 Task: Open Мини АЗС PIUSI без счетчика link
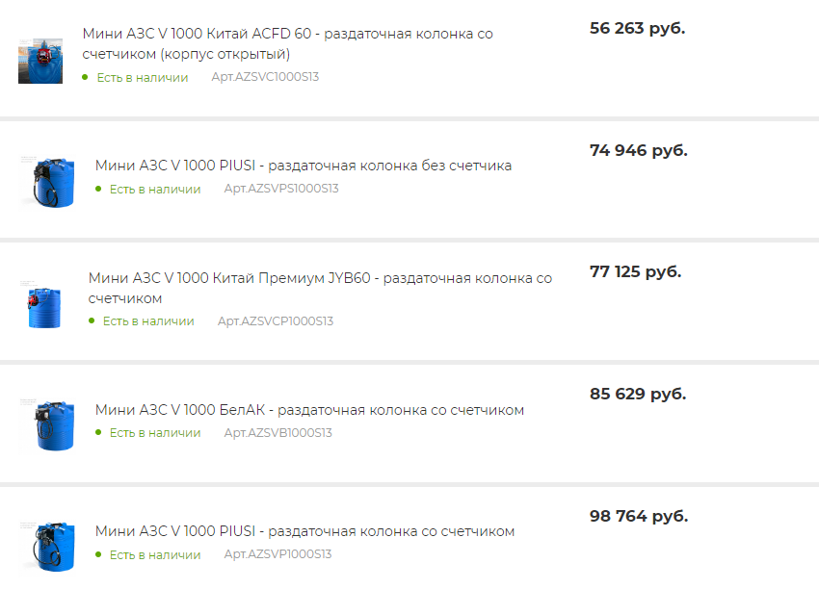tap(304, 166)
